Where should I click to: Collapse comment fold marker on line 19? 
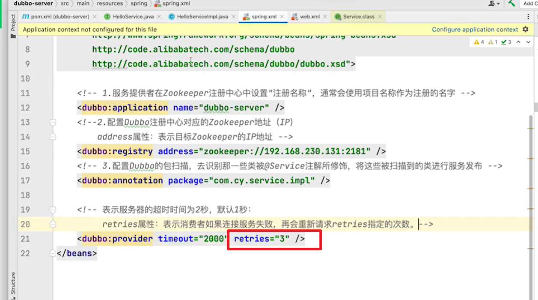coord(53,210)
